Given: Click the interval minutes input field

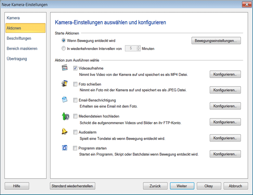Looking at the screenshot, I should [x=131, y=48].
